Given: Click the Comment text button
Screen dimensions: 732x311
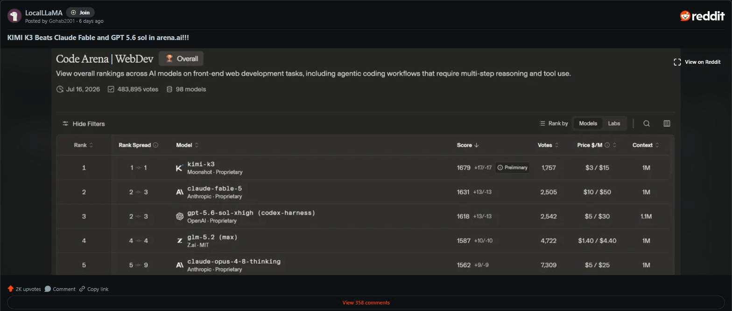Looking at the screenshot, I should pos(64,289).
